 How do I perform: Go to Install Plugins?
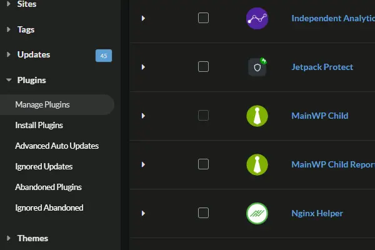(39, 125)
